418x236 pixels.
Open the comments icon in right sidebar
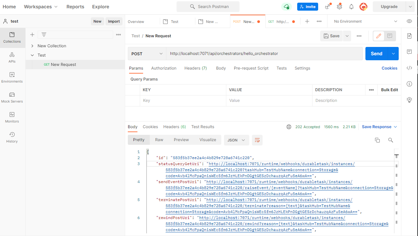pos(409,52)
